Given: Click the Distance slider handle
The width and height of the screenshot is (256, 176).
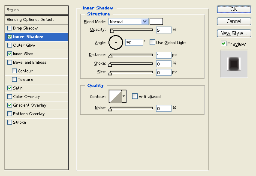Looking at the screenshot, I should point(110,56).
